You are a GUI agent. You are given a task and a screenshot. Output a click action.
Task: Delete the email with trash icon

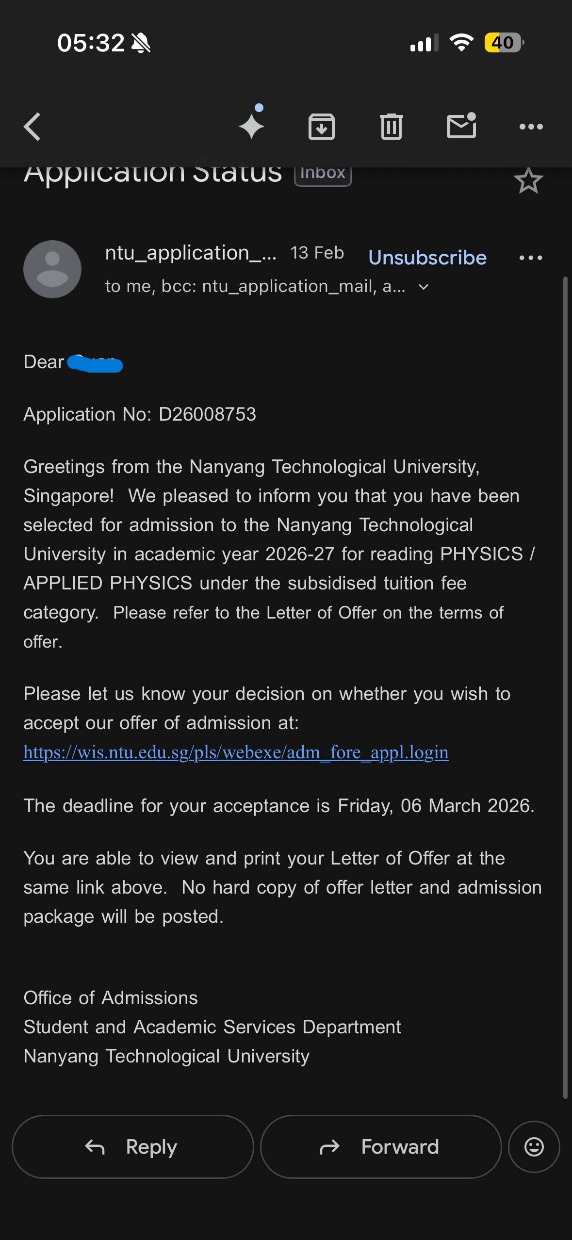(x=392, y=127)
